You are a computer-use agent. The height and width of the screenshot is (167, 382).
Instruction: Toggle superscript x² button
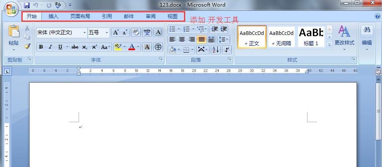click(x=94, y=47)
